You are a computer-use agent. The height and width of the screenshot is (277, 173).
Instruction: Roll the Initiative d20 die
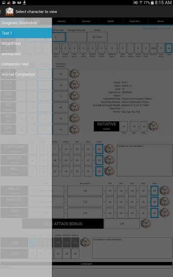click(x=154, y=126)
